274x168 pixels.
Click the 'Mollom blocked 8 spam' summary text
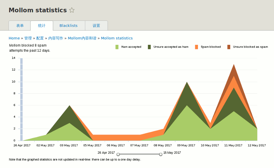coord(30,48)
